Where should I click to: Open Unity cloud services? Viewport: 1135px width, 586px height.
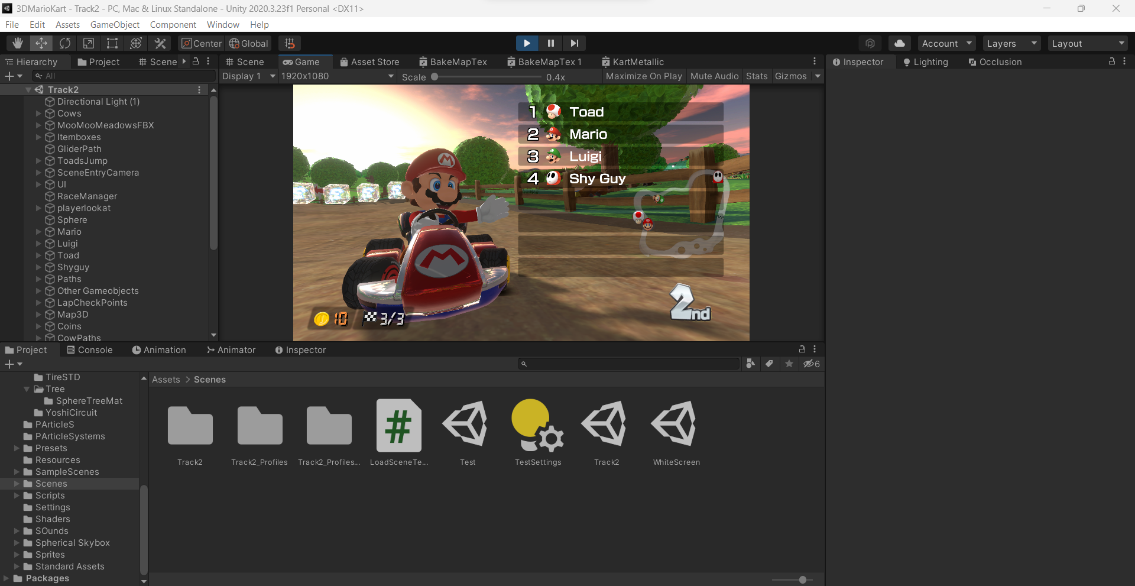(900, 43)
